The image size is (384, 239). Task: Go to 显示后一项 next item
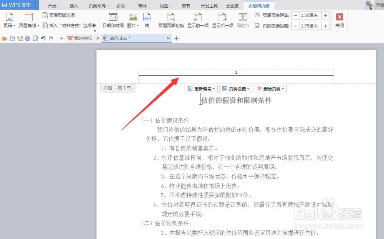(x=222, y=20)
